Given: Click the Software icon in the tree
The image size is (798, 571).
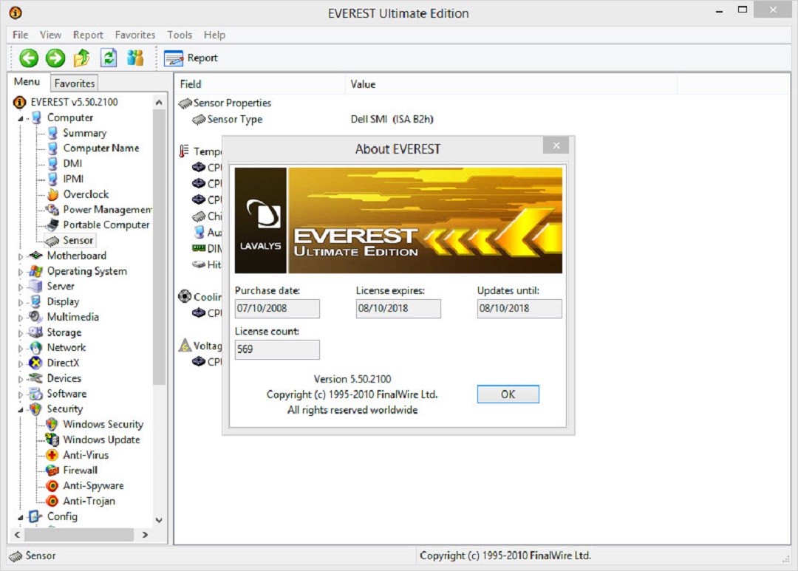Looking at the screenshot, I should click(35, 394).
